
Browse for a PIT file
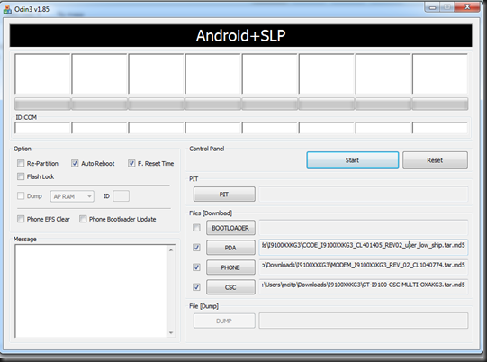(x=224, y=195)
